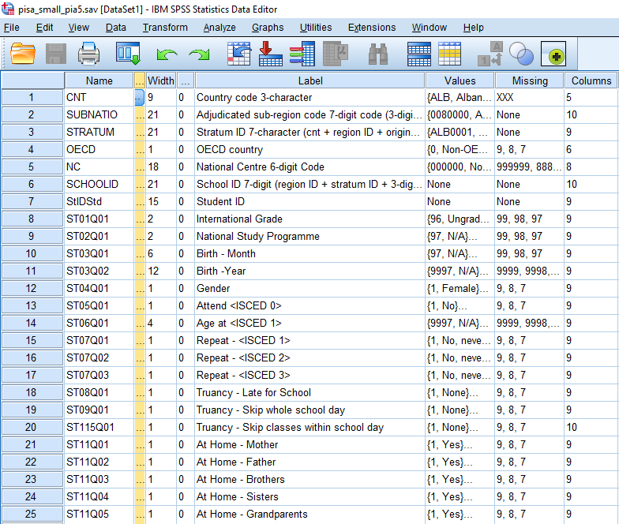
Task: Click variable name ST04Q01
Action: pos(87,289)
